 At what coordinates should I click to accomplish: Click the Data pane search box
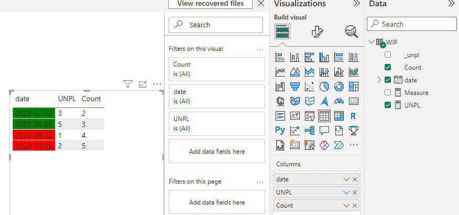pos(411,24)
